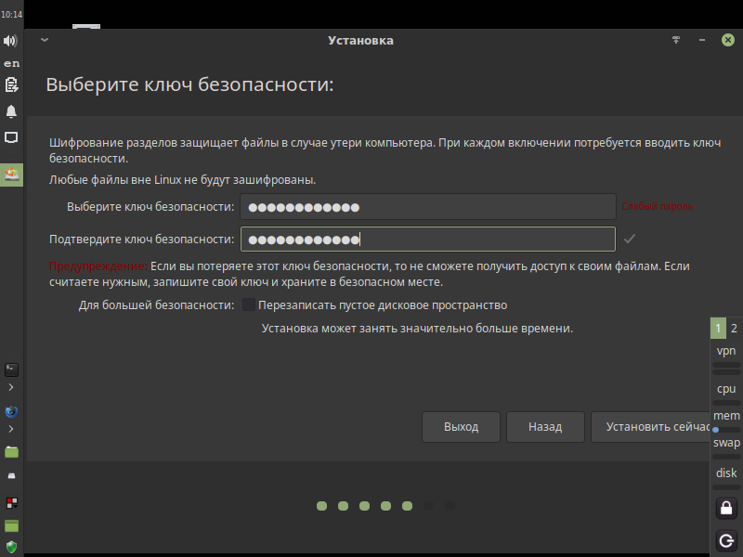This screenshot has height=557, width=743.
Task: Click the green shield security icon
Action: click(x=11, y=548)
